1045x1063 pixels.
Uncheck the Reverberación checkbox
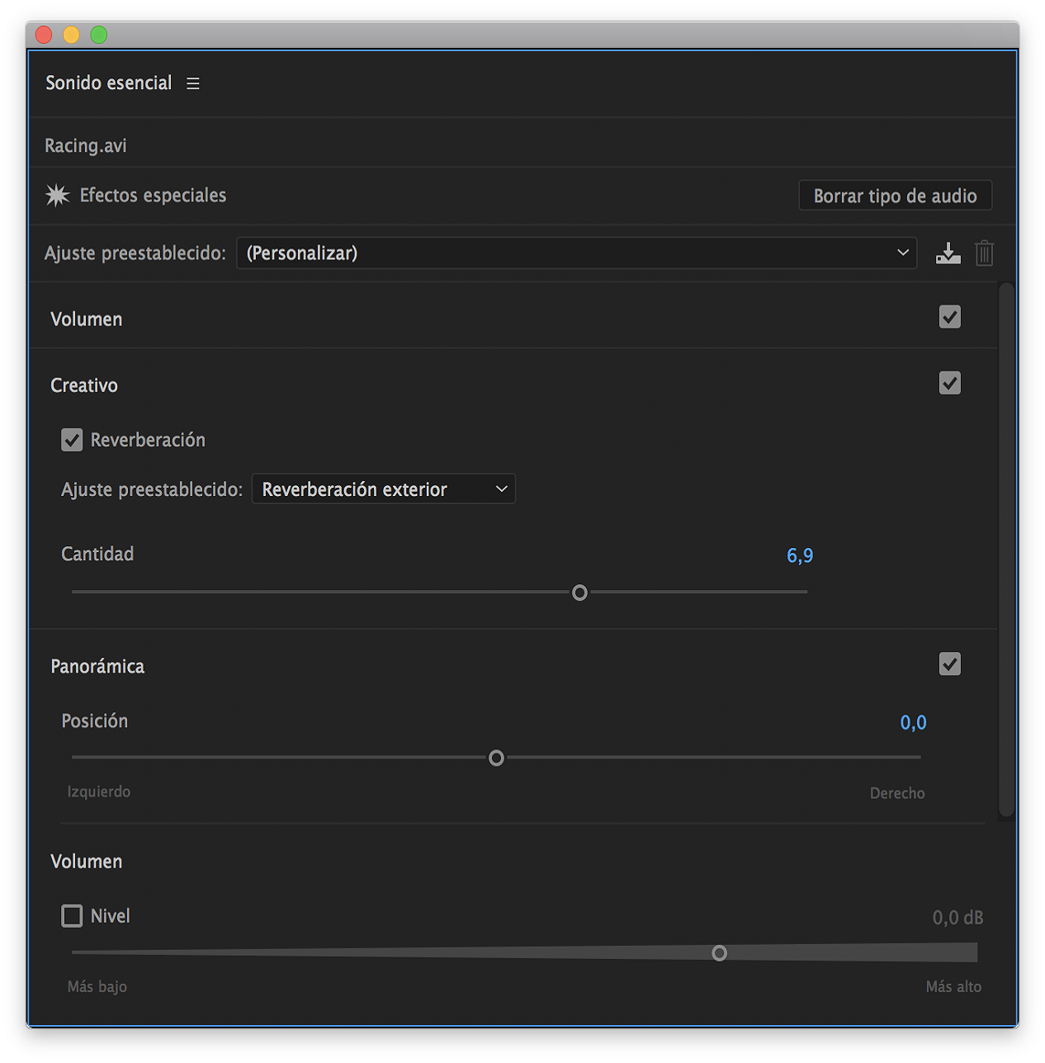73,440
